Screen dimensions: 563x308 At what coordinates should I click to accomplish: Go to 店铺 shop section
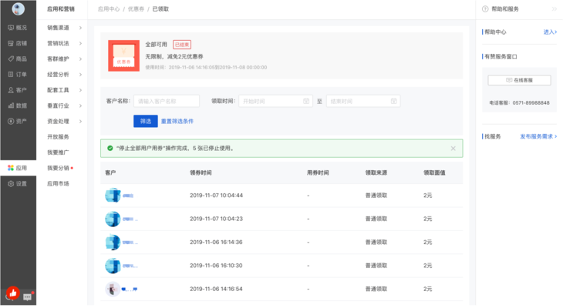coord(17,43)
